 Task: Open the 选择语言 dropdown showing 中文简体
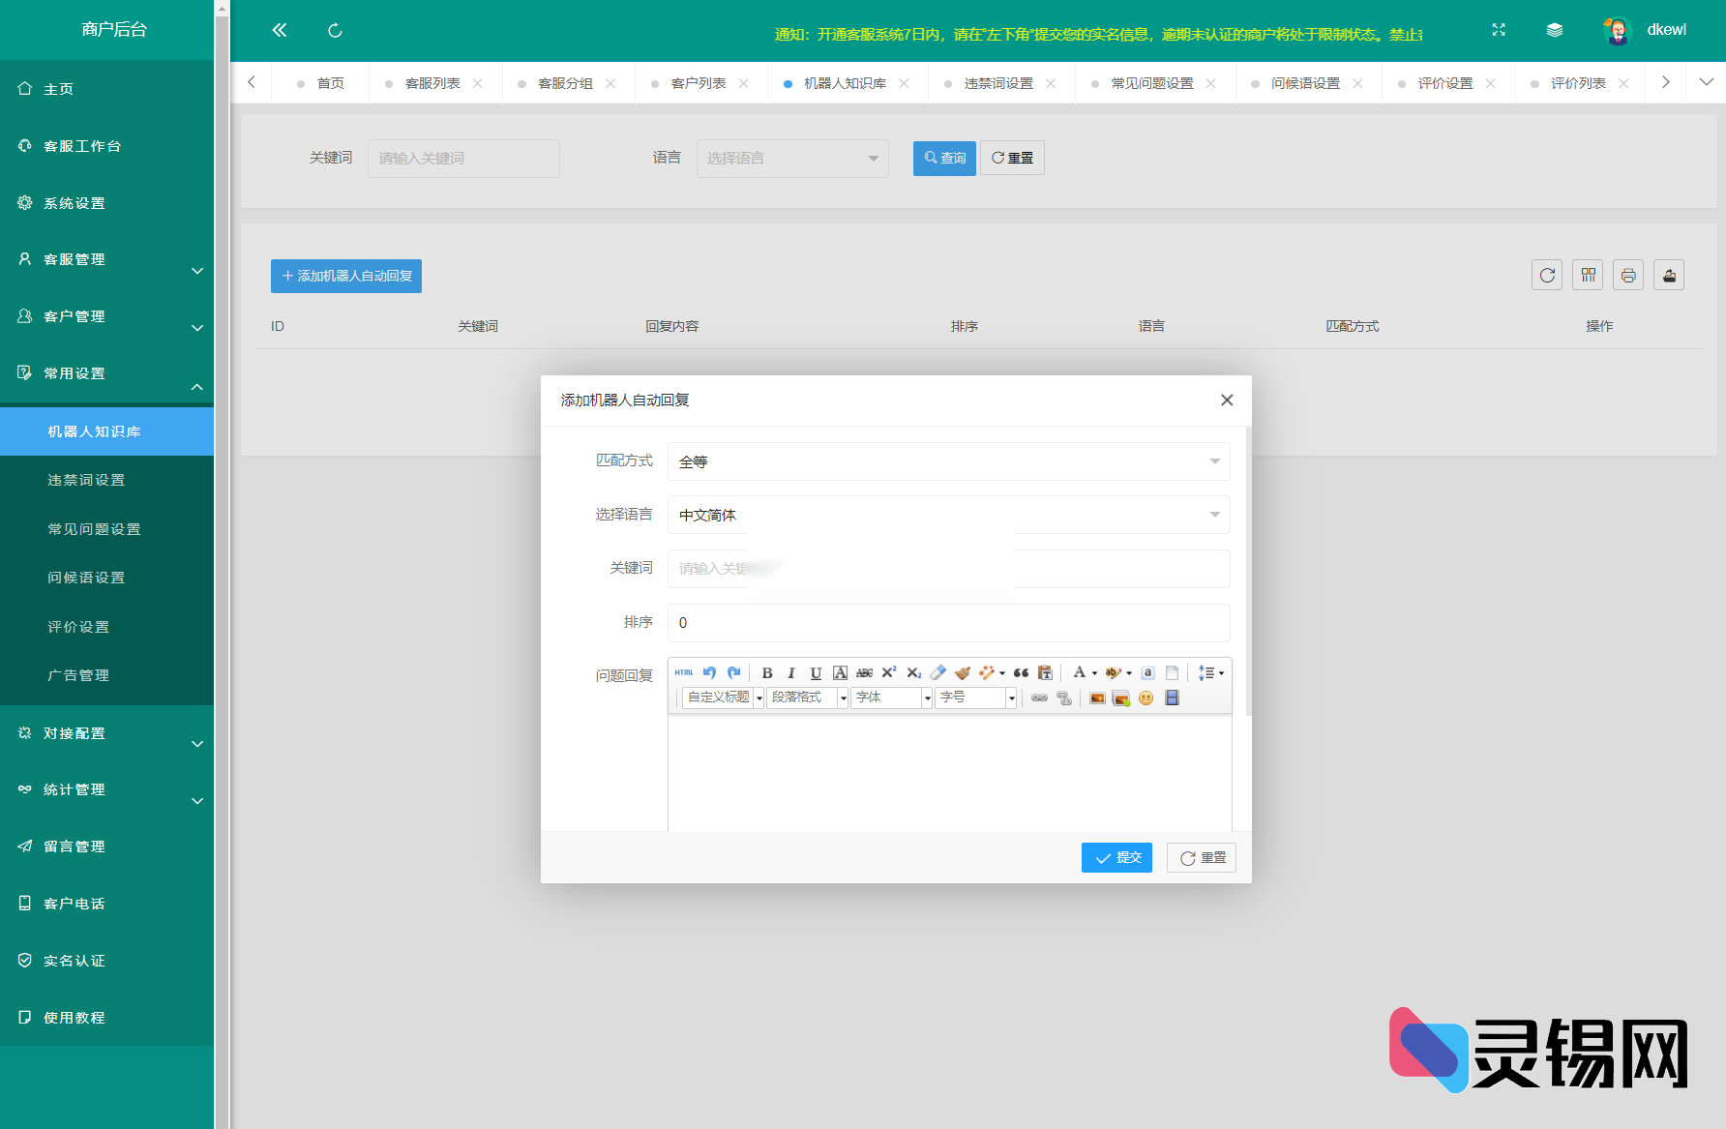(948, 515)
